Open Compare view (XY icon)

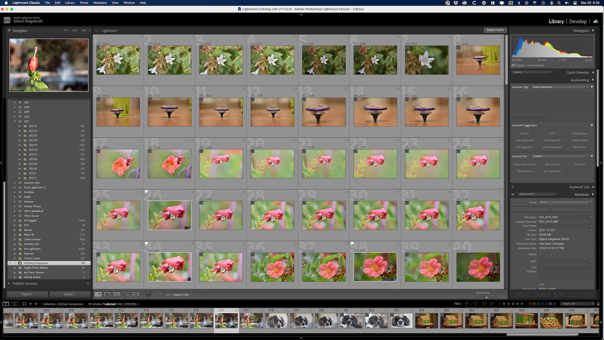pyautogui.click(x=117, y=294)
